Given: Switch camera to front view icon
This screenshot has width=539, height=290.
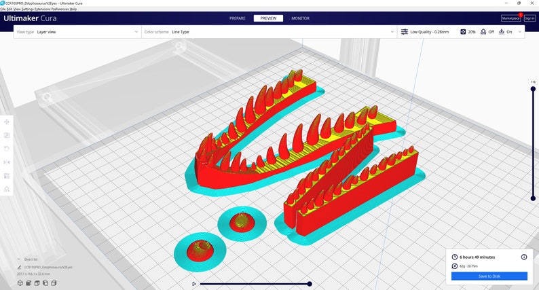Looking at the screenshot, I should click(x=29, y=283).
